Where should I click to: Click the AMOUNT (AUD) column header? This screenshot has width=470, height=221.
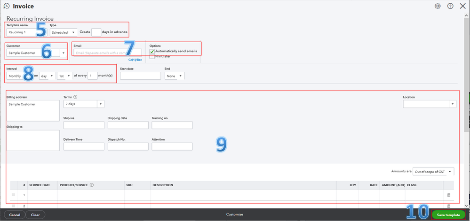[x=392, y=185]
